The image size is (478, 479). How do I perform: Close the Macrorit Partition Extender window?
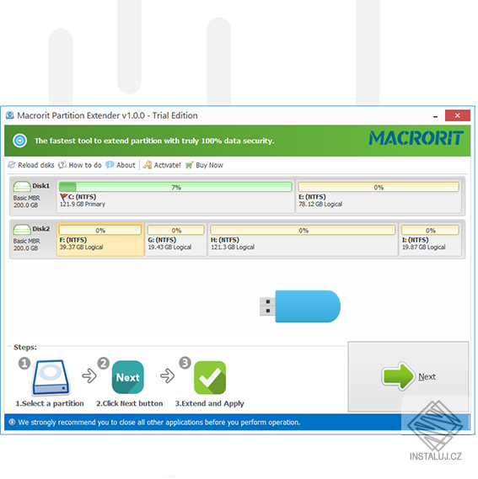tap(457, 115)
